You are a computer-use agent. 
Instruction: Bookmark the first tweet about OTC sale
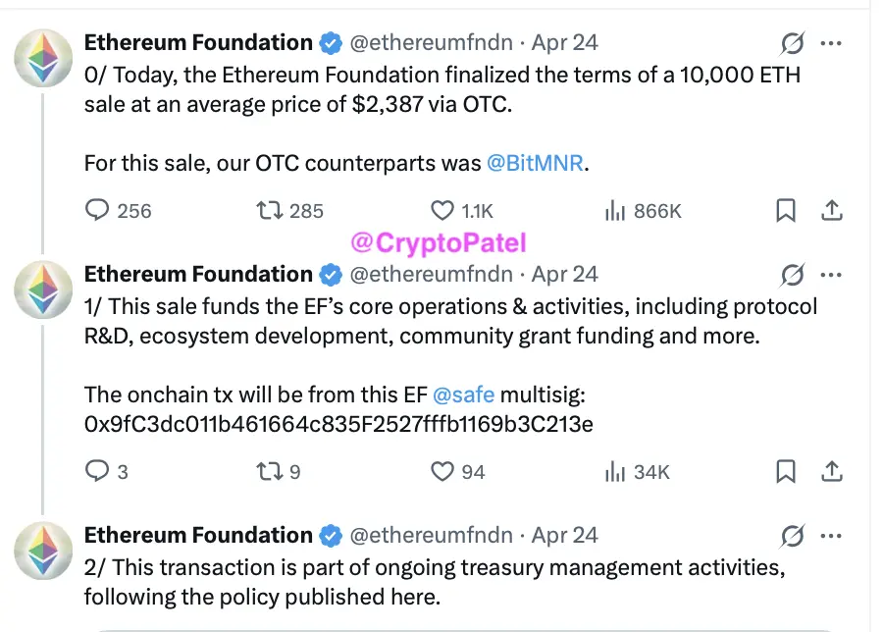tap(786, 211)
